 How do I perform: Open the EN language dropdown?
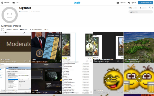pyautogui.click(x=16, y=3)
